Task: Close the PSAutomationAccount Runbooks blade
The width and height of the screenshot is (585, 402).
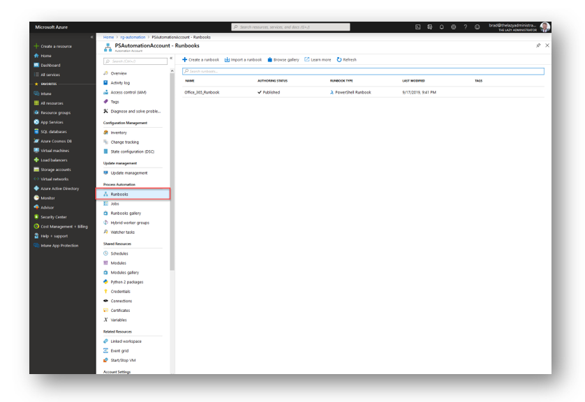Action: click(x=547, y=45)
